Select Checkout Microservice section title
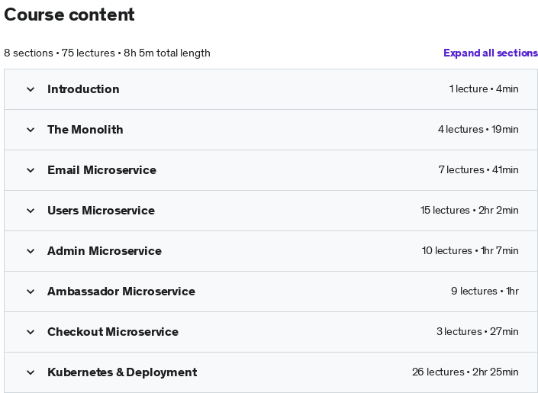This screenshot has height=393, width=538. click(113, 332)
